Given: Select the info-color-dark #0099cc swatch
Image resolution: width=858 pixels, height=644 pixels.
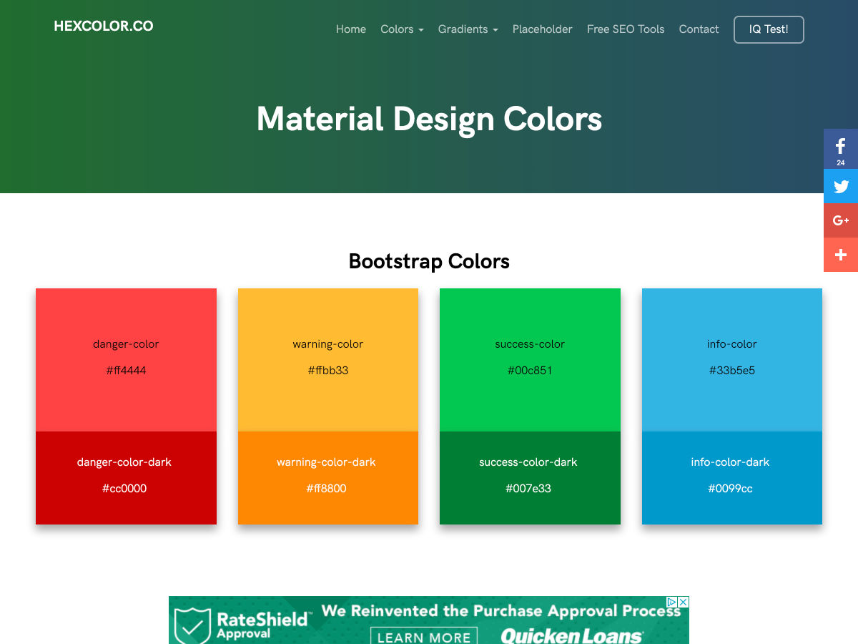Looking at the screenshot, I should pos(731,477).
